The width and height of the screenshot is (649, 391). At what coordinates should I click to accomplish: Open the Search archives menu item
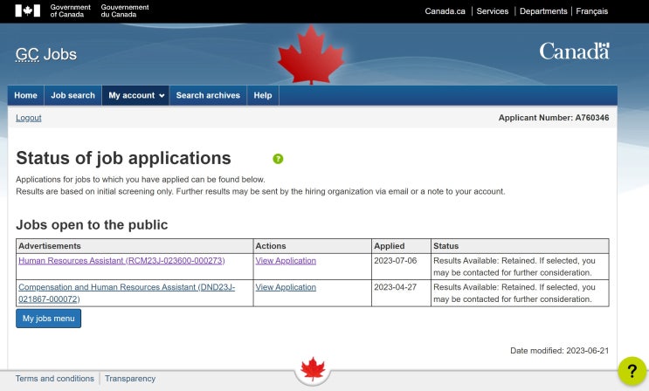pyautogui.click(x=208, y=95)
